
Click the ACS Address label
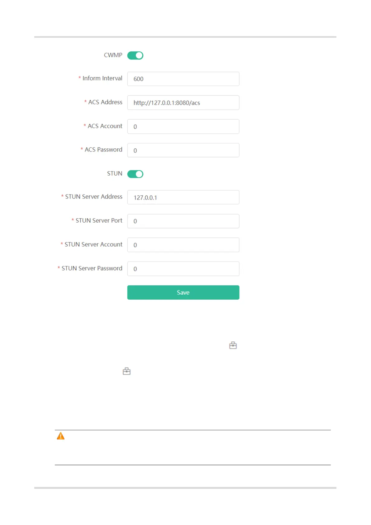click(x=105, y=102)
